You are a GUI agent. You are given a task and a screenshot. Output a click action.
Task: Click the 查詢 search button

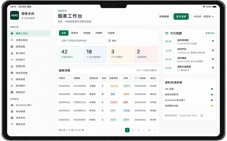point(112,41)
